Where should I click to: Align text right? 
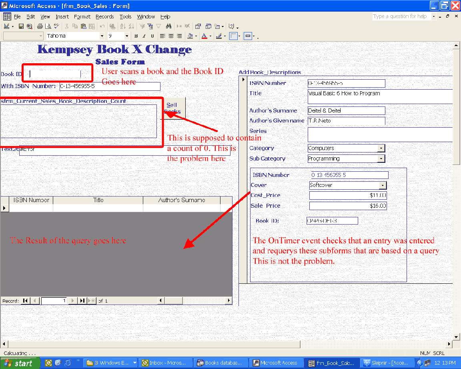[179, 36]
